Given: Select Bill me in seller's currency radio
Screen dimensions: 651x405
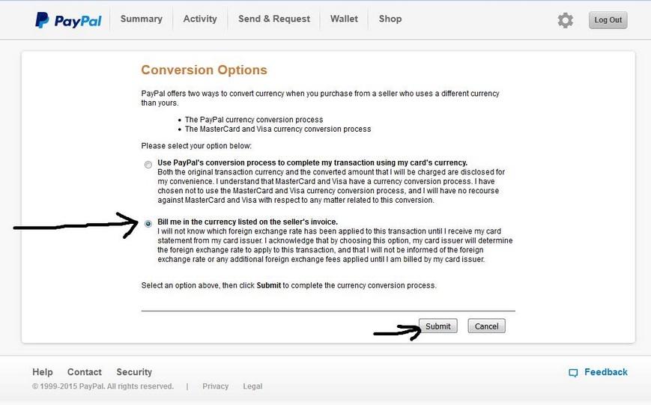Looking at the screenshot, I should 148,224.
